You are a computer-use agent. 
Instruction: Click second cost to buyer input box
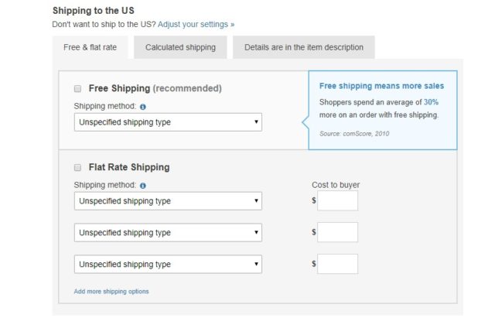(x=337, y=232)
